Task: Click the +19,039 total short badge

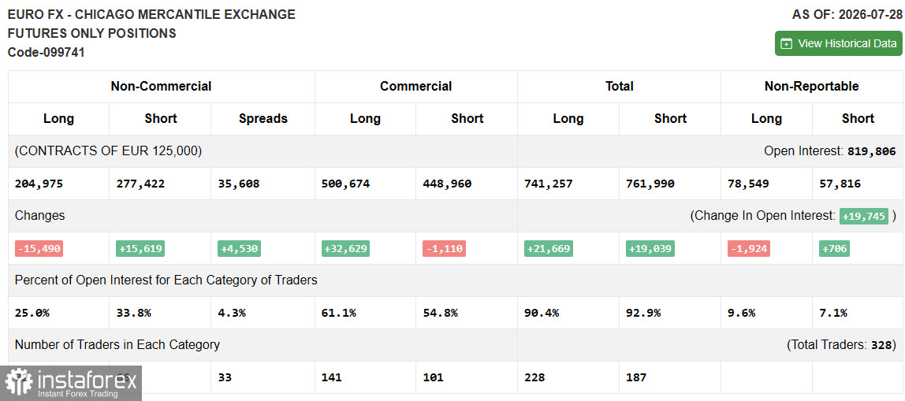Action: 650,249
